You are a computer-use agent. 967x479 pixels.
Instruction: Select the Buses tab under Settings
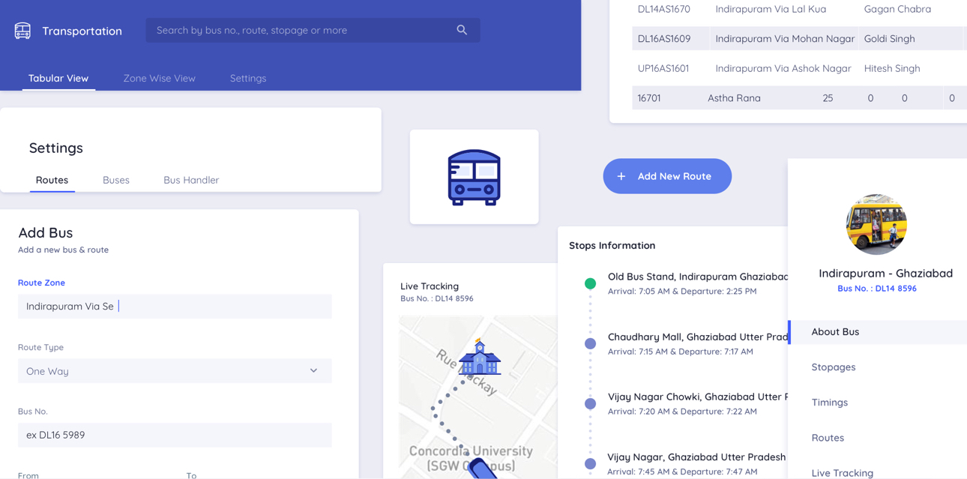[116, 180]
